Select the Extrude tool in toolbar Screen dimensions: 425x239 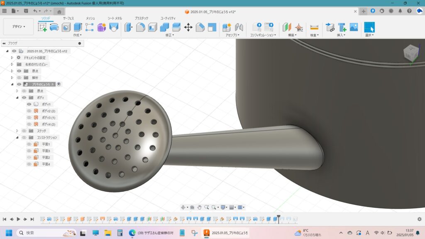78,27
